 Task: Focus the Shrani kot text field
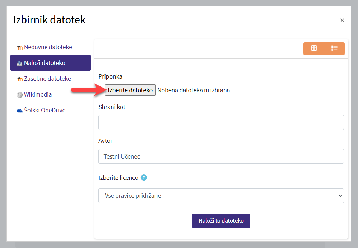coord(221,122)
